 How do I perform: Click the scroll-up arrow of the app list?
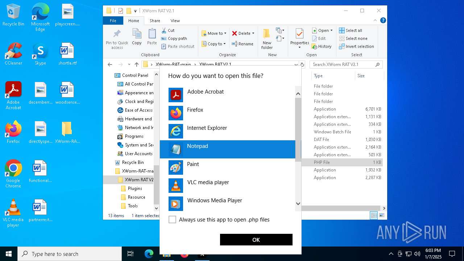[298, 94]
